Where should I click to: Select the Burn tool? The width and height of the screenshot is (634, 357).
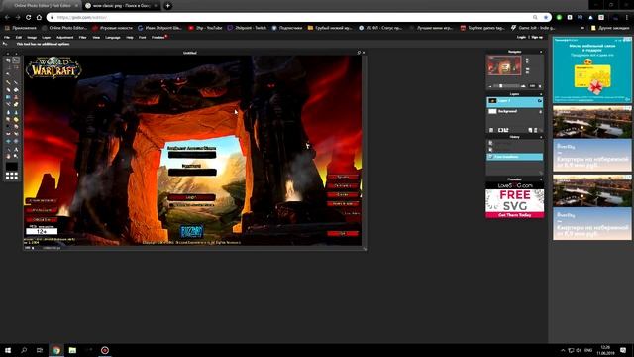16,126
